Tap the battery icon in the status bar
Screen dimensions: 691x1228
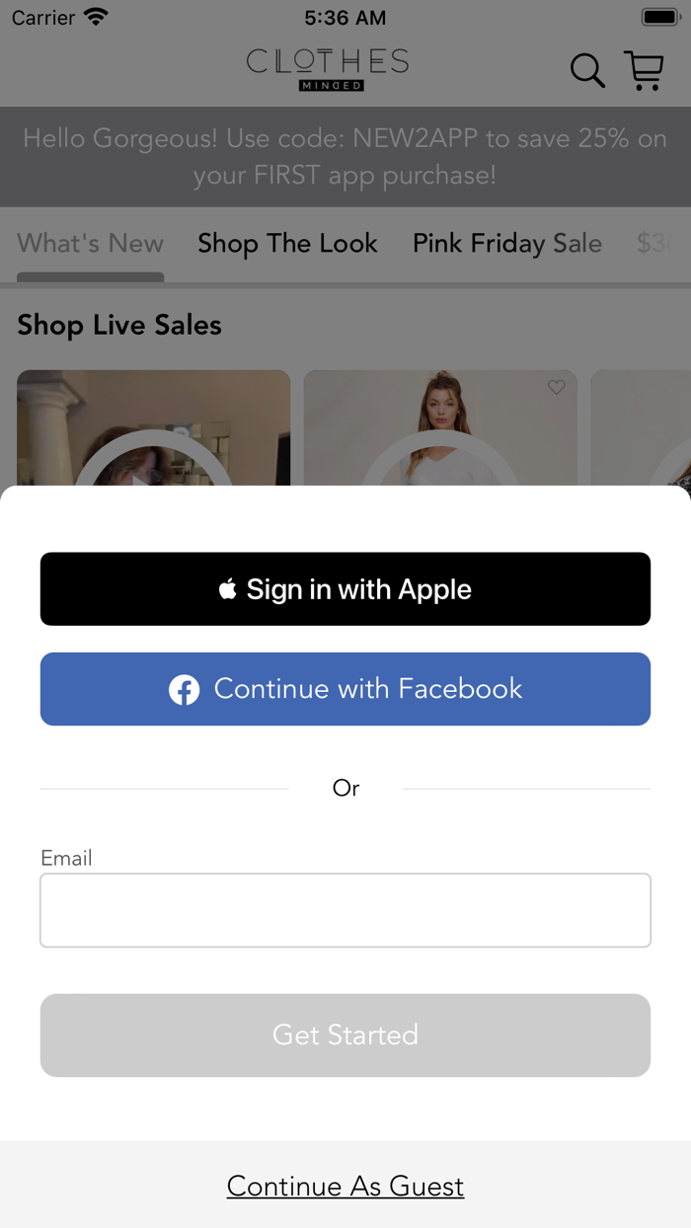(x=659, y=18)
